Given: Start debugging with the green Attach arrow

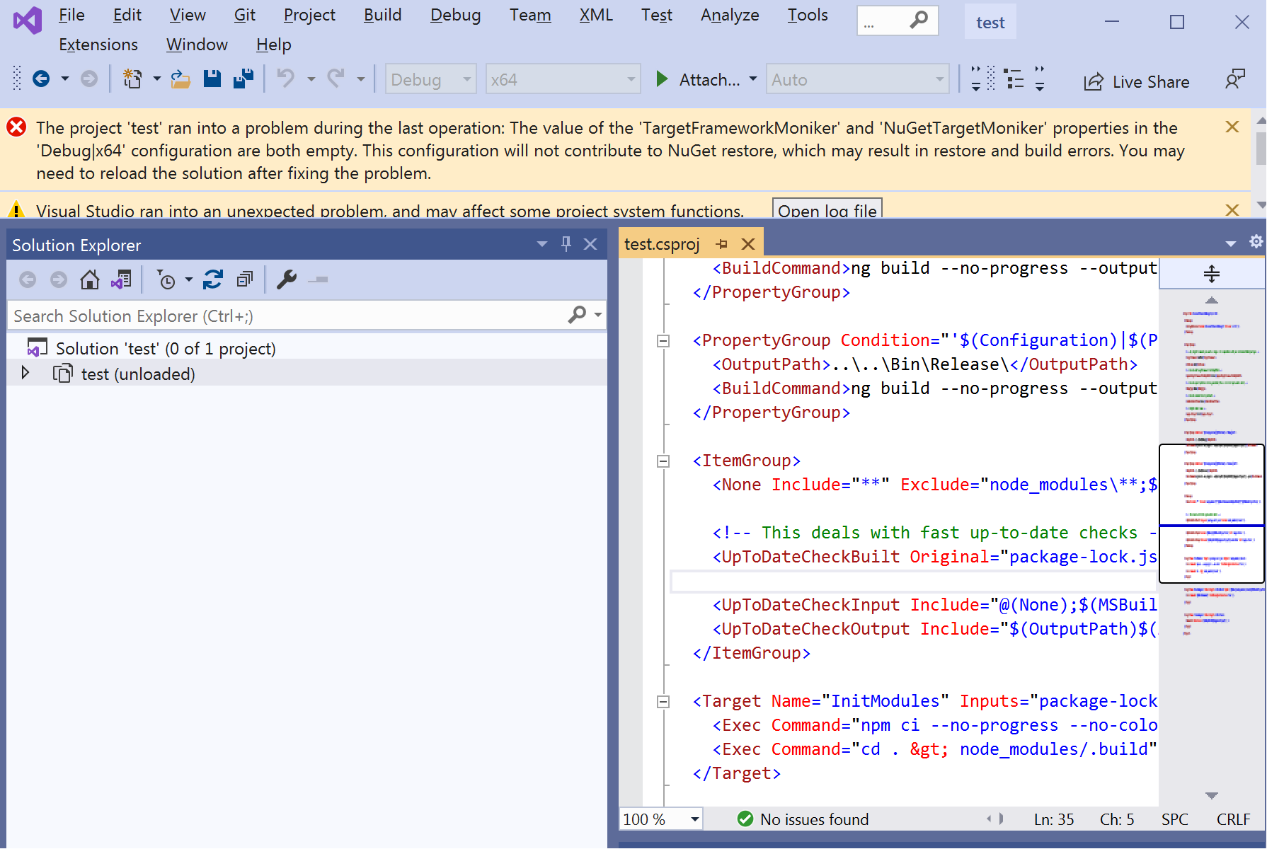Looking at the screenshot, I should (x=661, y=79).
